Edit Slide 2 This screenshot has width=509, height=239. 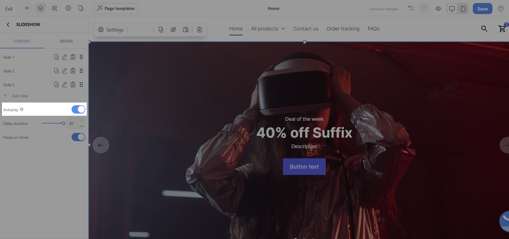[65, 71]
